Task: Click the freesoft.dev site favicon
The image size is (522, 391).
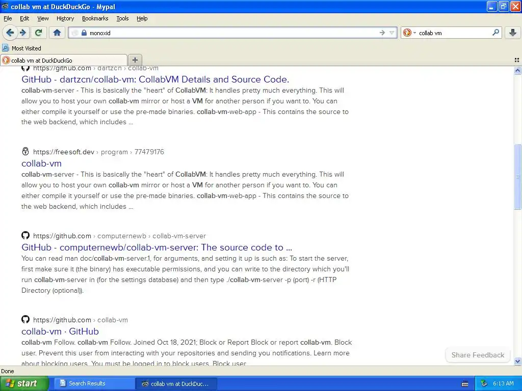Action: pyautogui.click(x=25, y=152)
